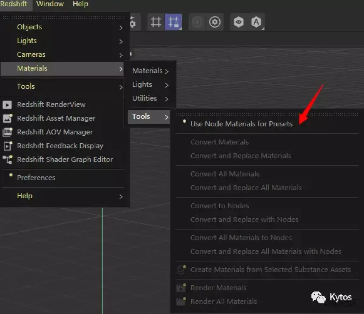Toggle the highlighted locked-grid toolbar button
The width and height of the screenshot is (364, 314).
(x=174, y=22)
